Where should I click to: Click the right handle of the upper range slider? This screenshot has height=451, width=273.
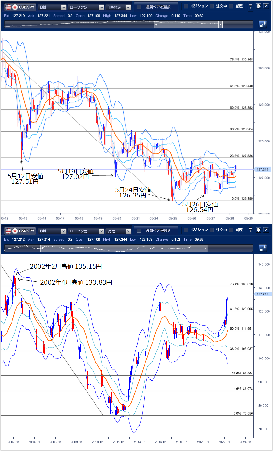[x=220, y=24]
